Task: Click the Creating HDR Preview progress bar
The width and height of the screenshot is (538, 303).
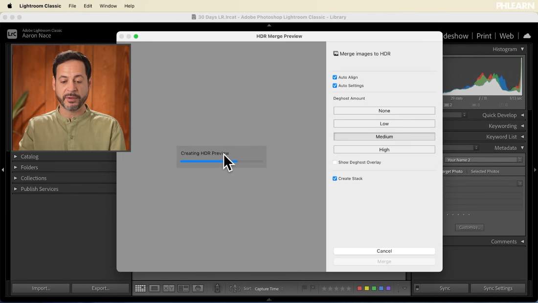Action: point(221,161)
